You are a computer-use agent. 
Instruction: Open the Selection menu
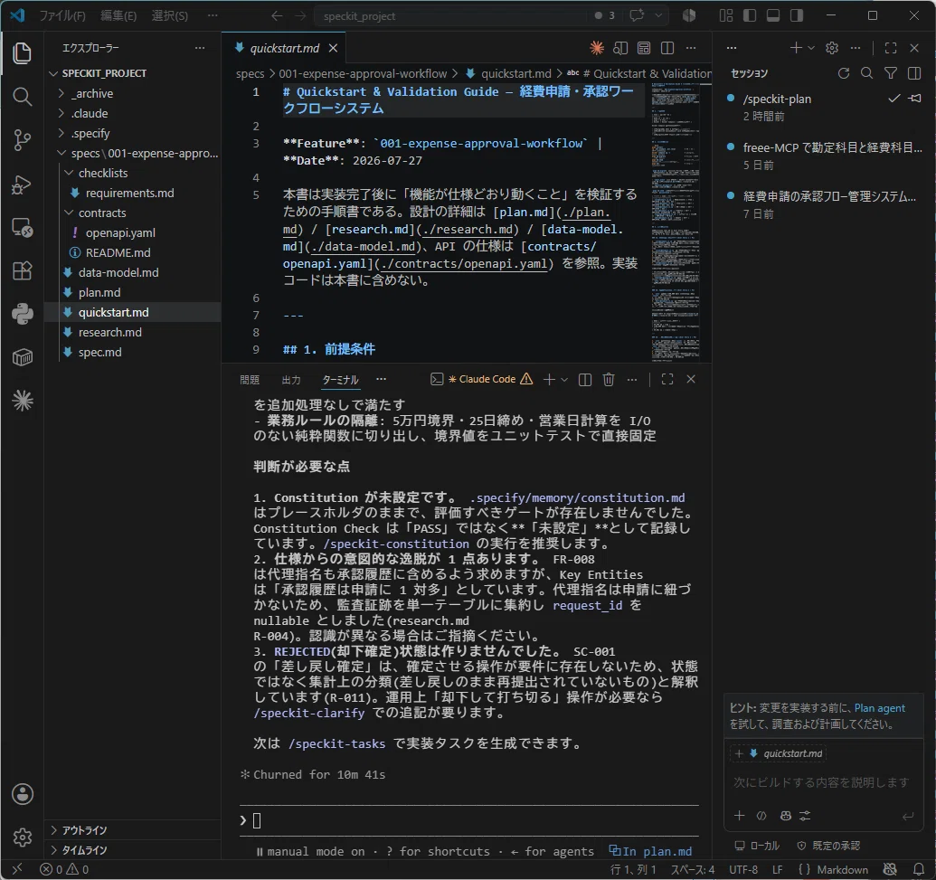[x=169, y=15]
